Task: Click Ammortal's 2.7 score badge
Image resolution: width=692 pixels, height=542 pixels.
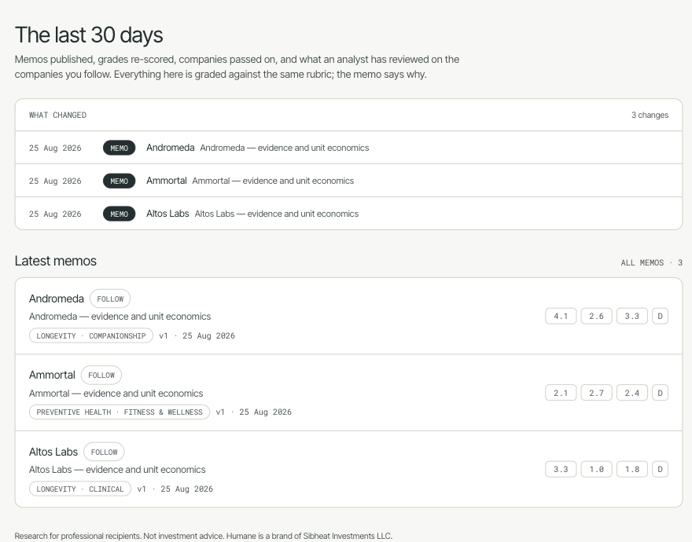Action: click(596, 393)
